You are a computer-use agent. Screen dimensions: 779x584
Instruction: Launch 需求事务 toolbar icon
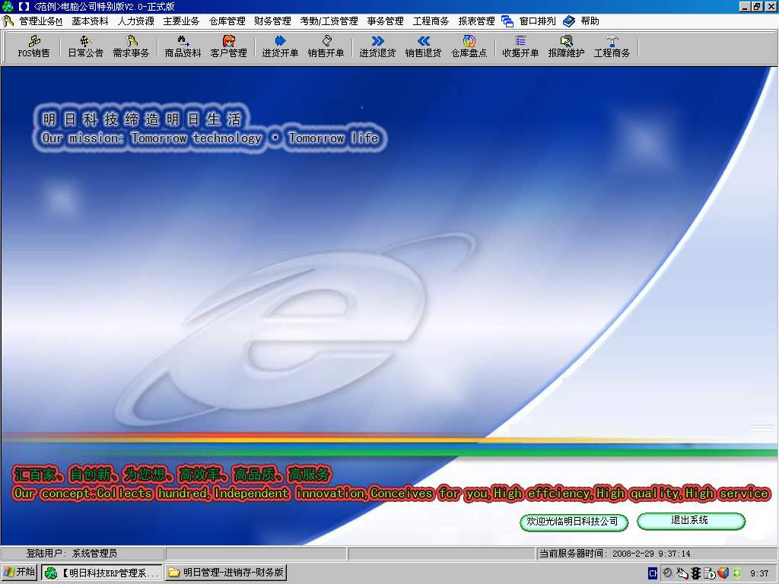[x=131, y=46]
